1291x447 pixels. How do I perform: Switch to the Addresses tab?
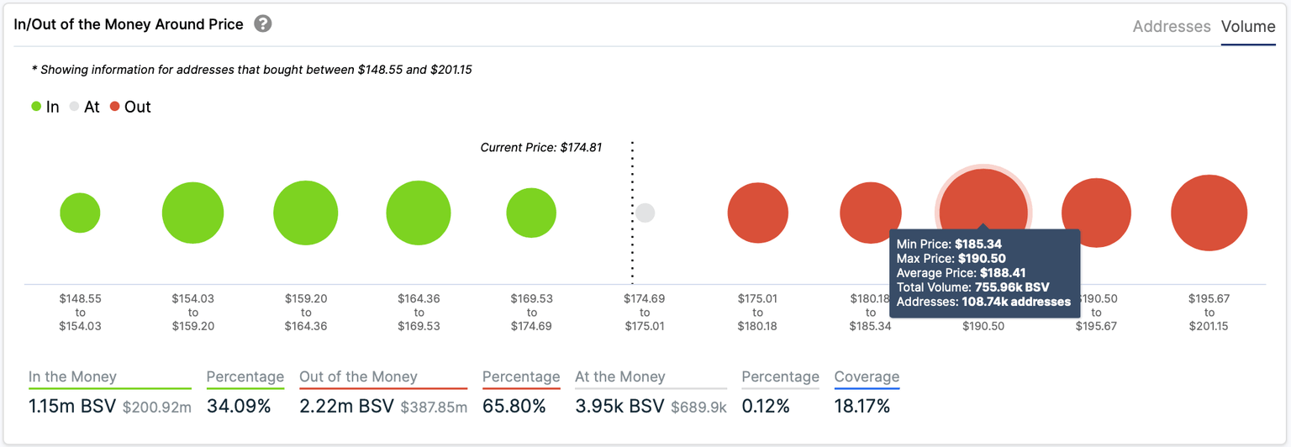tap(1171, 27)
